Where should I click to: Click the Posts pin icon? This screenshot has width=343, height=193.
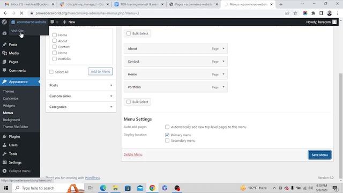[4, 44]
